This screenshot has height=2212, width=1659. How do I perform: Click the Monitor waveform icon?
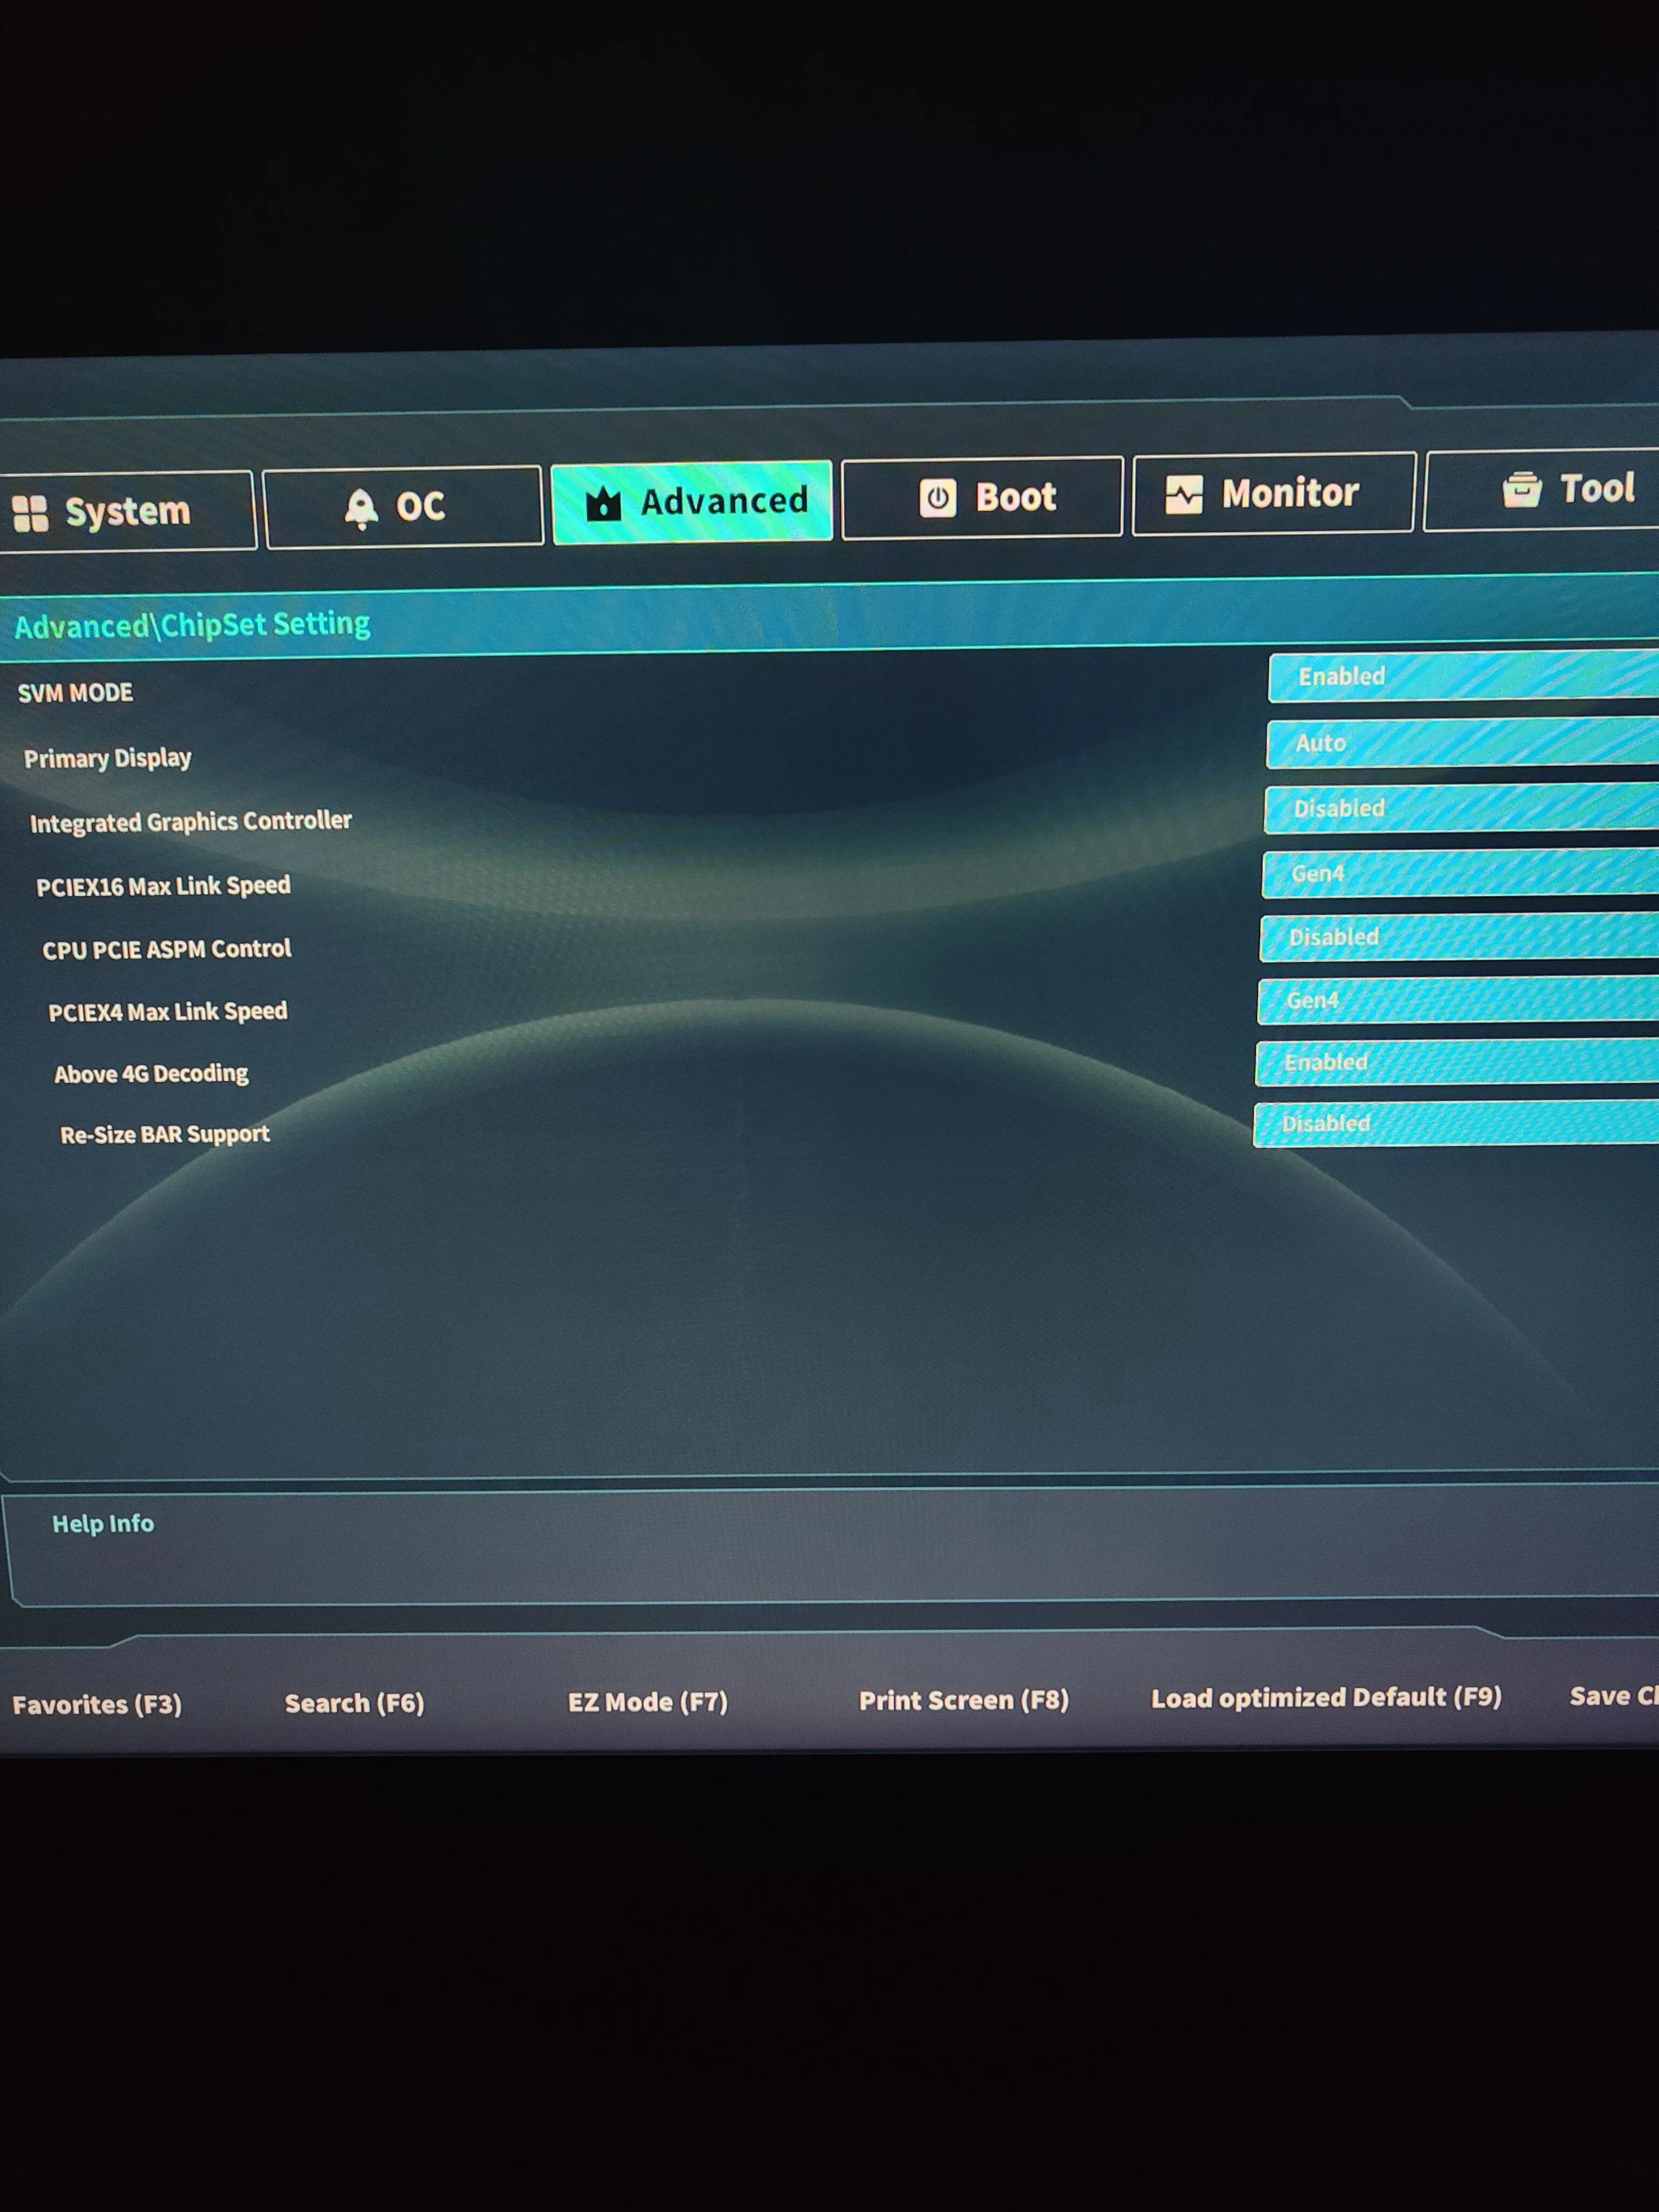1183,494
